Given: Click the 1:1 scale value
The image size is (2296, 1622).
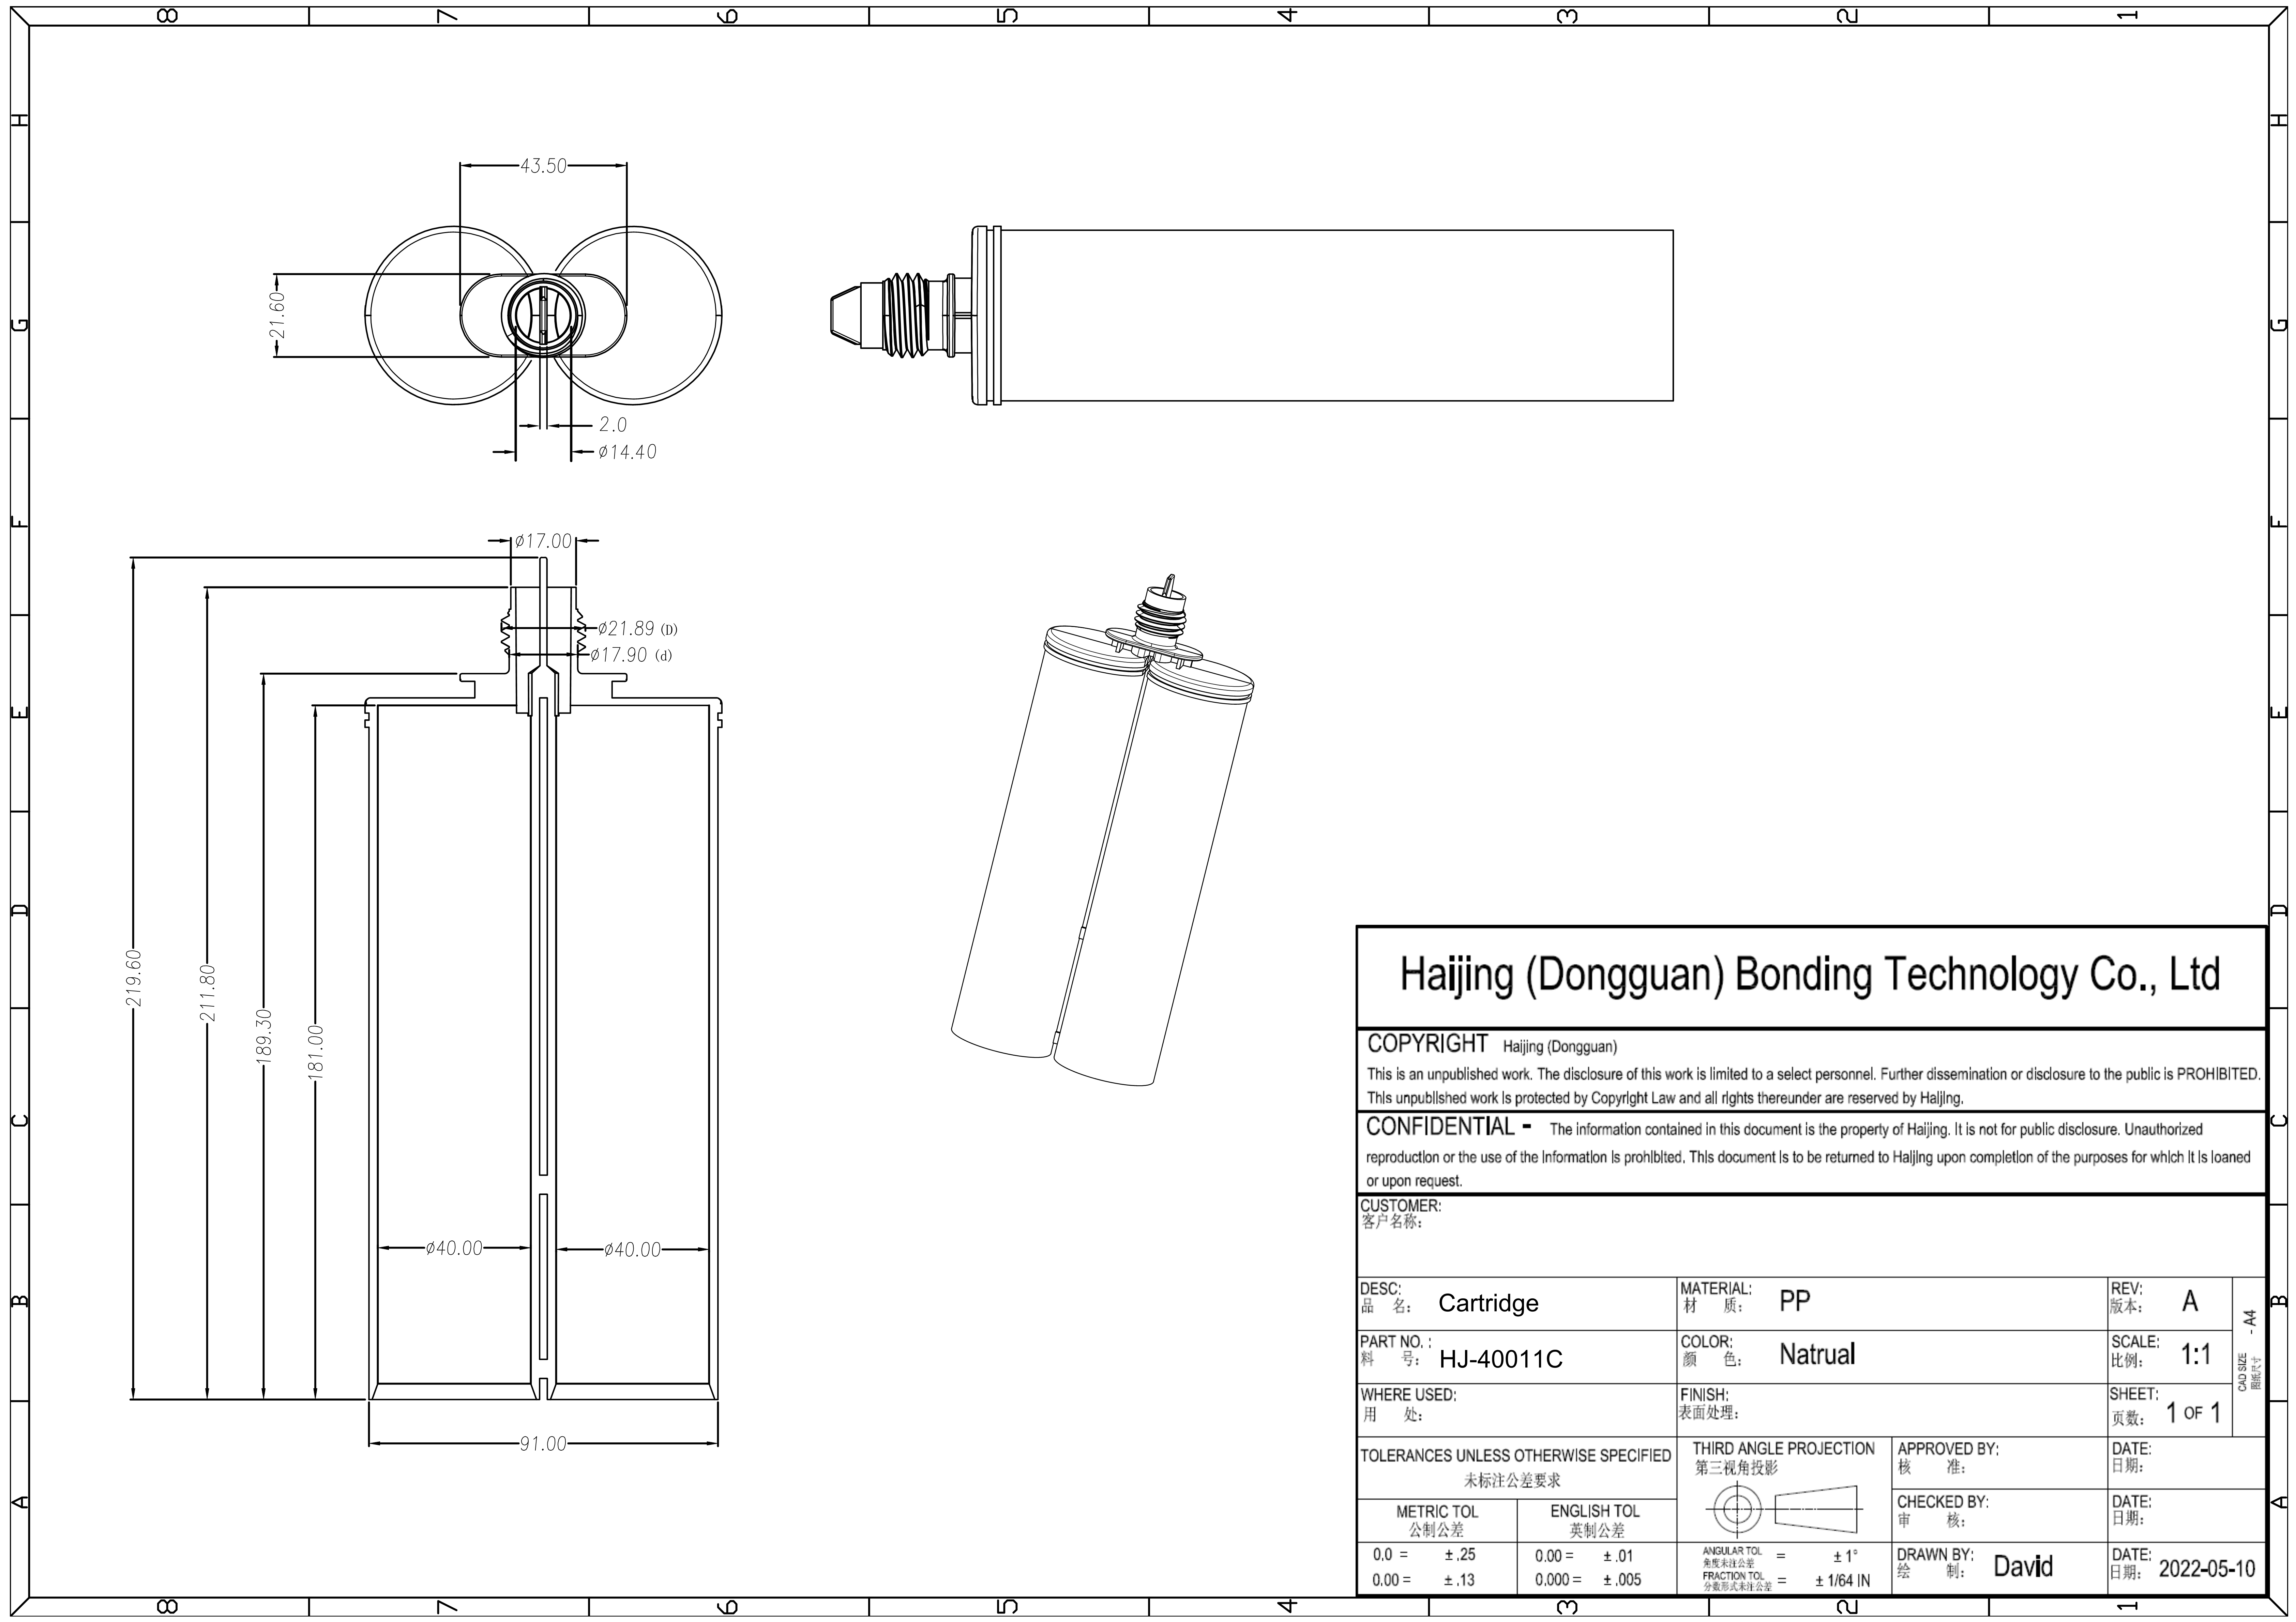Looking at the screenshot, I should (2195, 1355).
